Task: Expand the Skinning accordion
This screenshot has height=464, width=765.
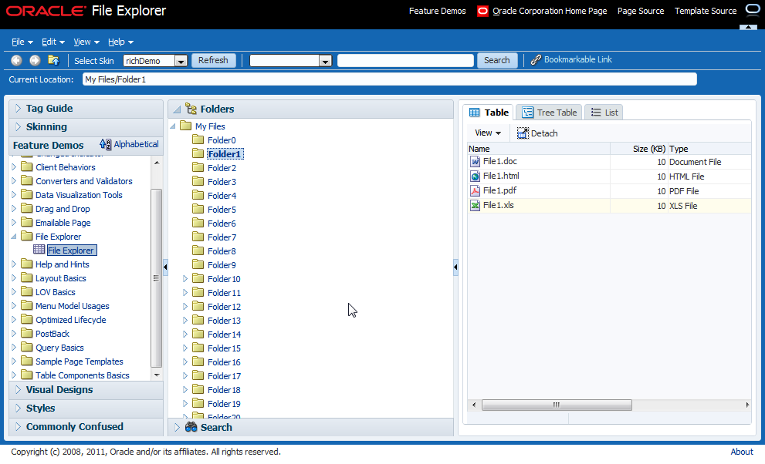Action: (x=18, y=126)
